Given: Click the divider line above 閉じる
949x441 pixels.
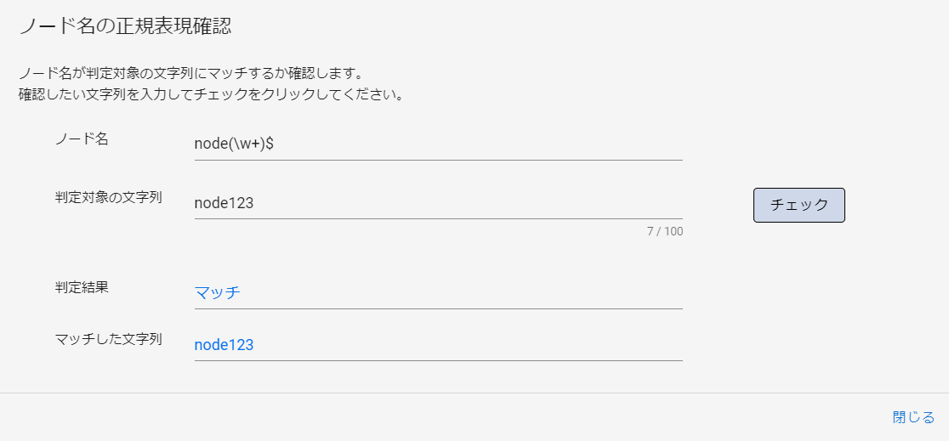Looking at the screenshot, I should point(474,393).
